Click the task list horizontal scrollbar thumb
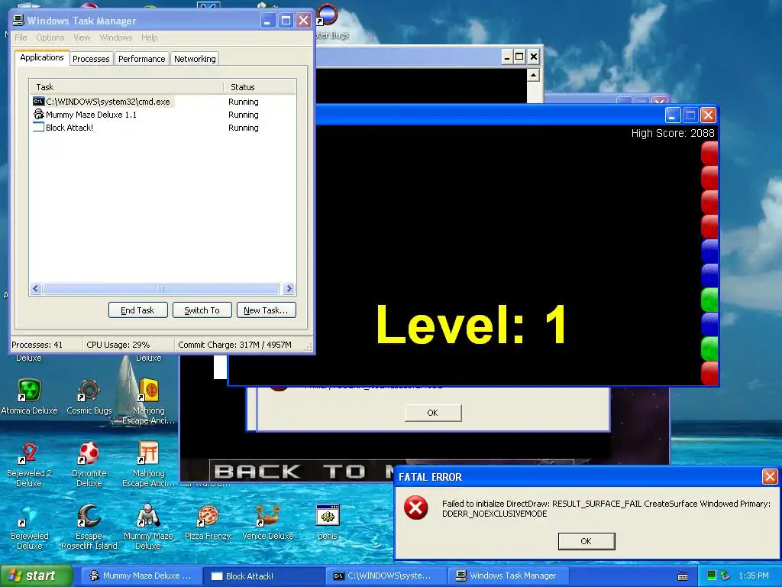Image resolution: width=782 pixels, height=587 pixels. pos(161,288)
